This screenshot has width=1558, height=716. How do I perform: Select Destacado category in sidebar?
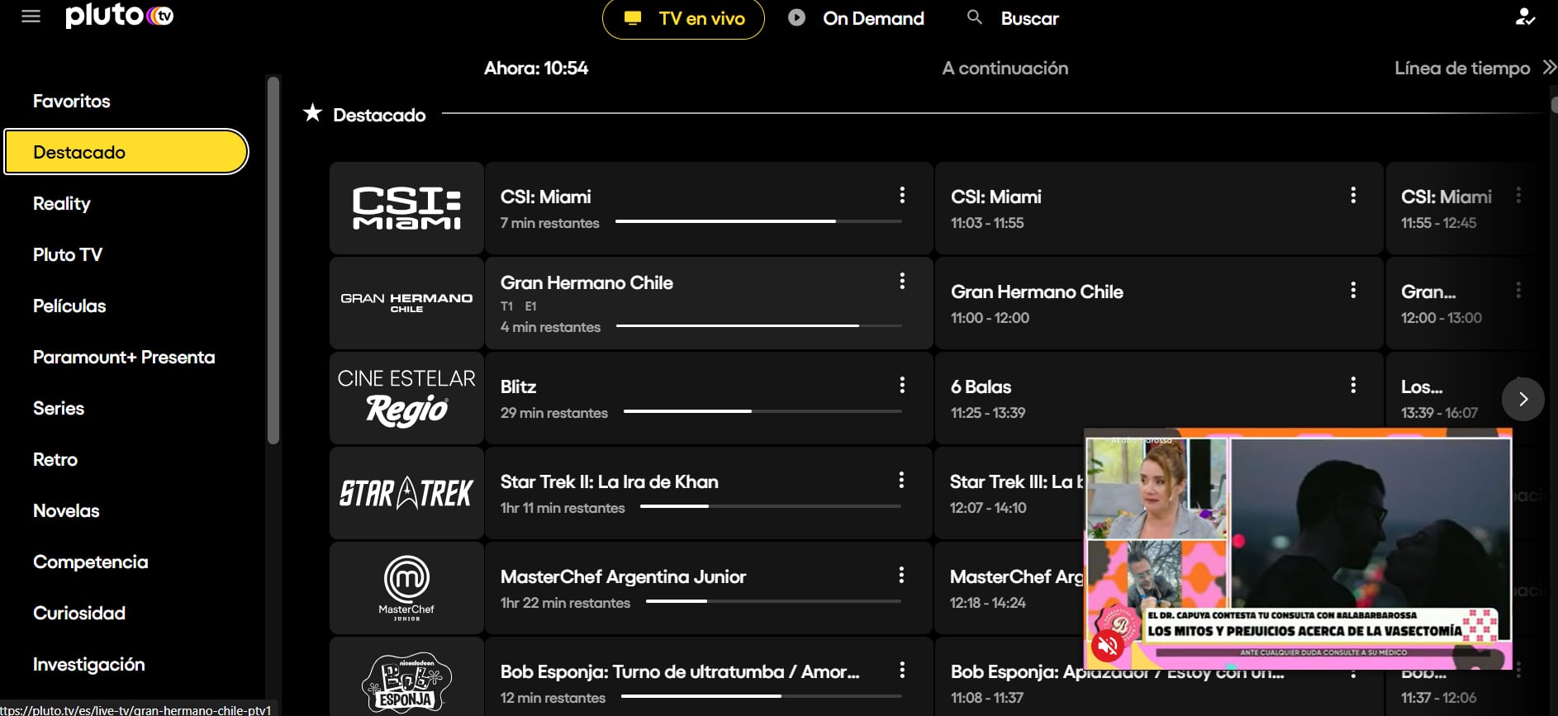click(126, 152)
